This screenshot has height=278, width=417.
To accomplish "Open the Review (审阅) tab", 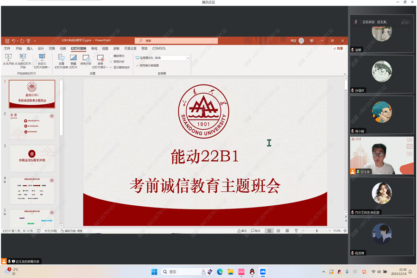I will 94,48.
